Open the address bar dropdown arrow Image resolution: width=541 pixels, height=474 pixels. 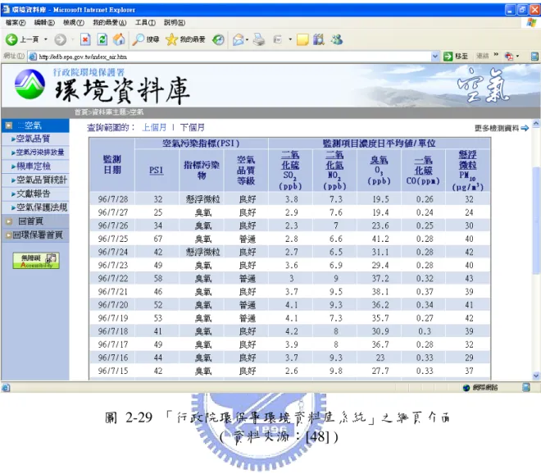coord(435,57)
